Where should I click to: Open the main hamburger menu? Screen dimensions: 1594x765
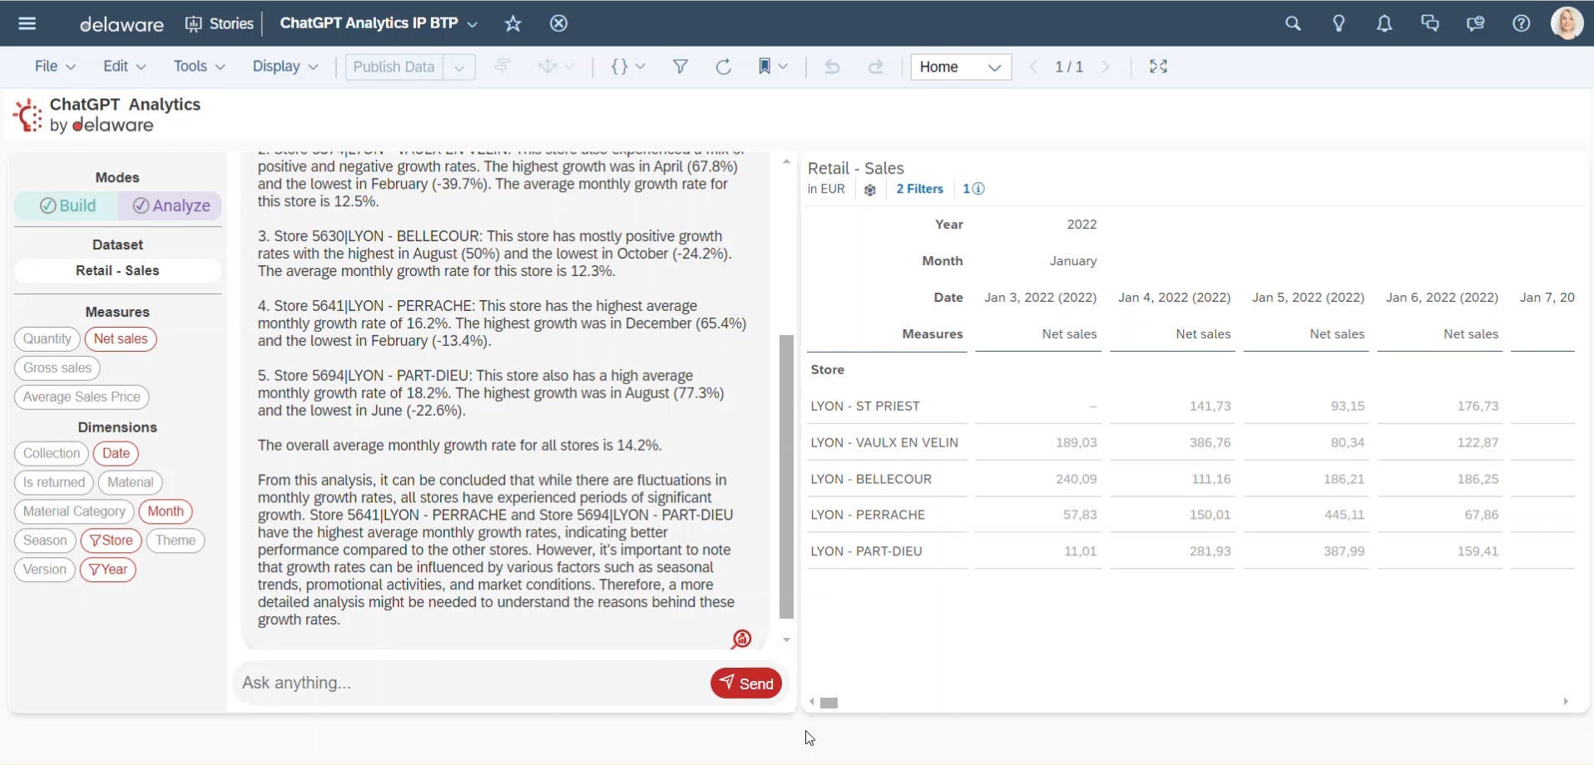coord(27,23)
